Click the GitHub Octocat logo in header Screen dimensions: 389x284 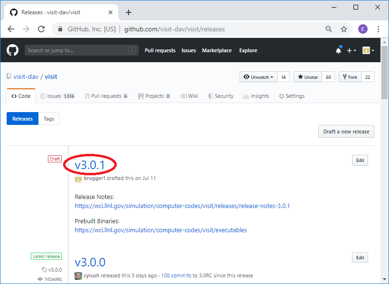pyautogui.click(x=12, y=50)
